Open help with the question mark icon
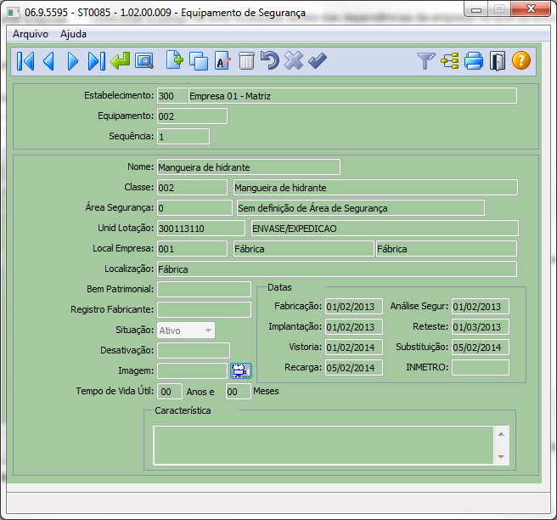Viewport: 557px width, 520px height. click(x=521, y=60)
